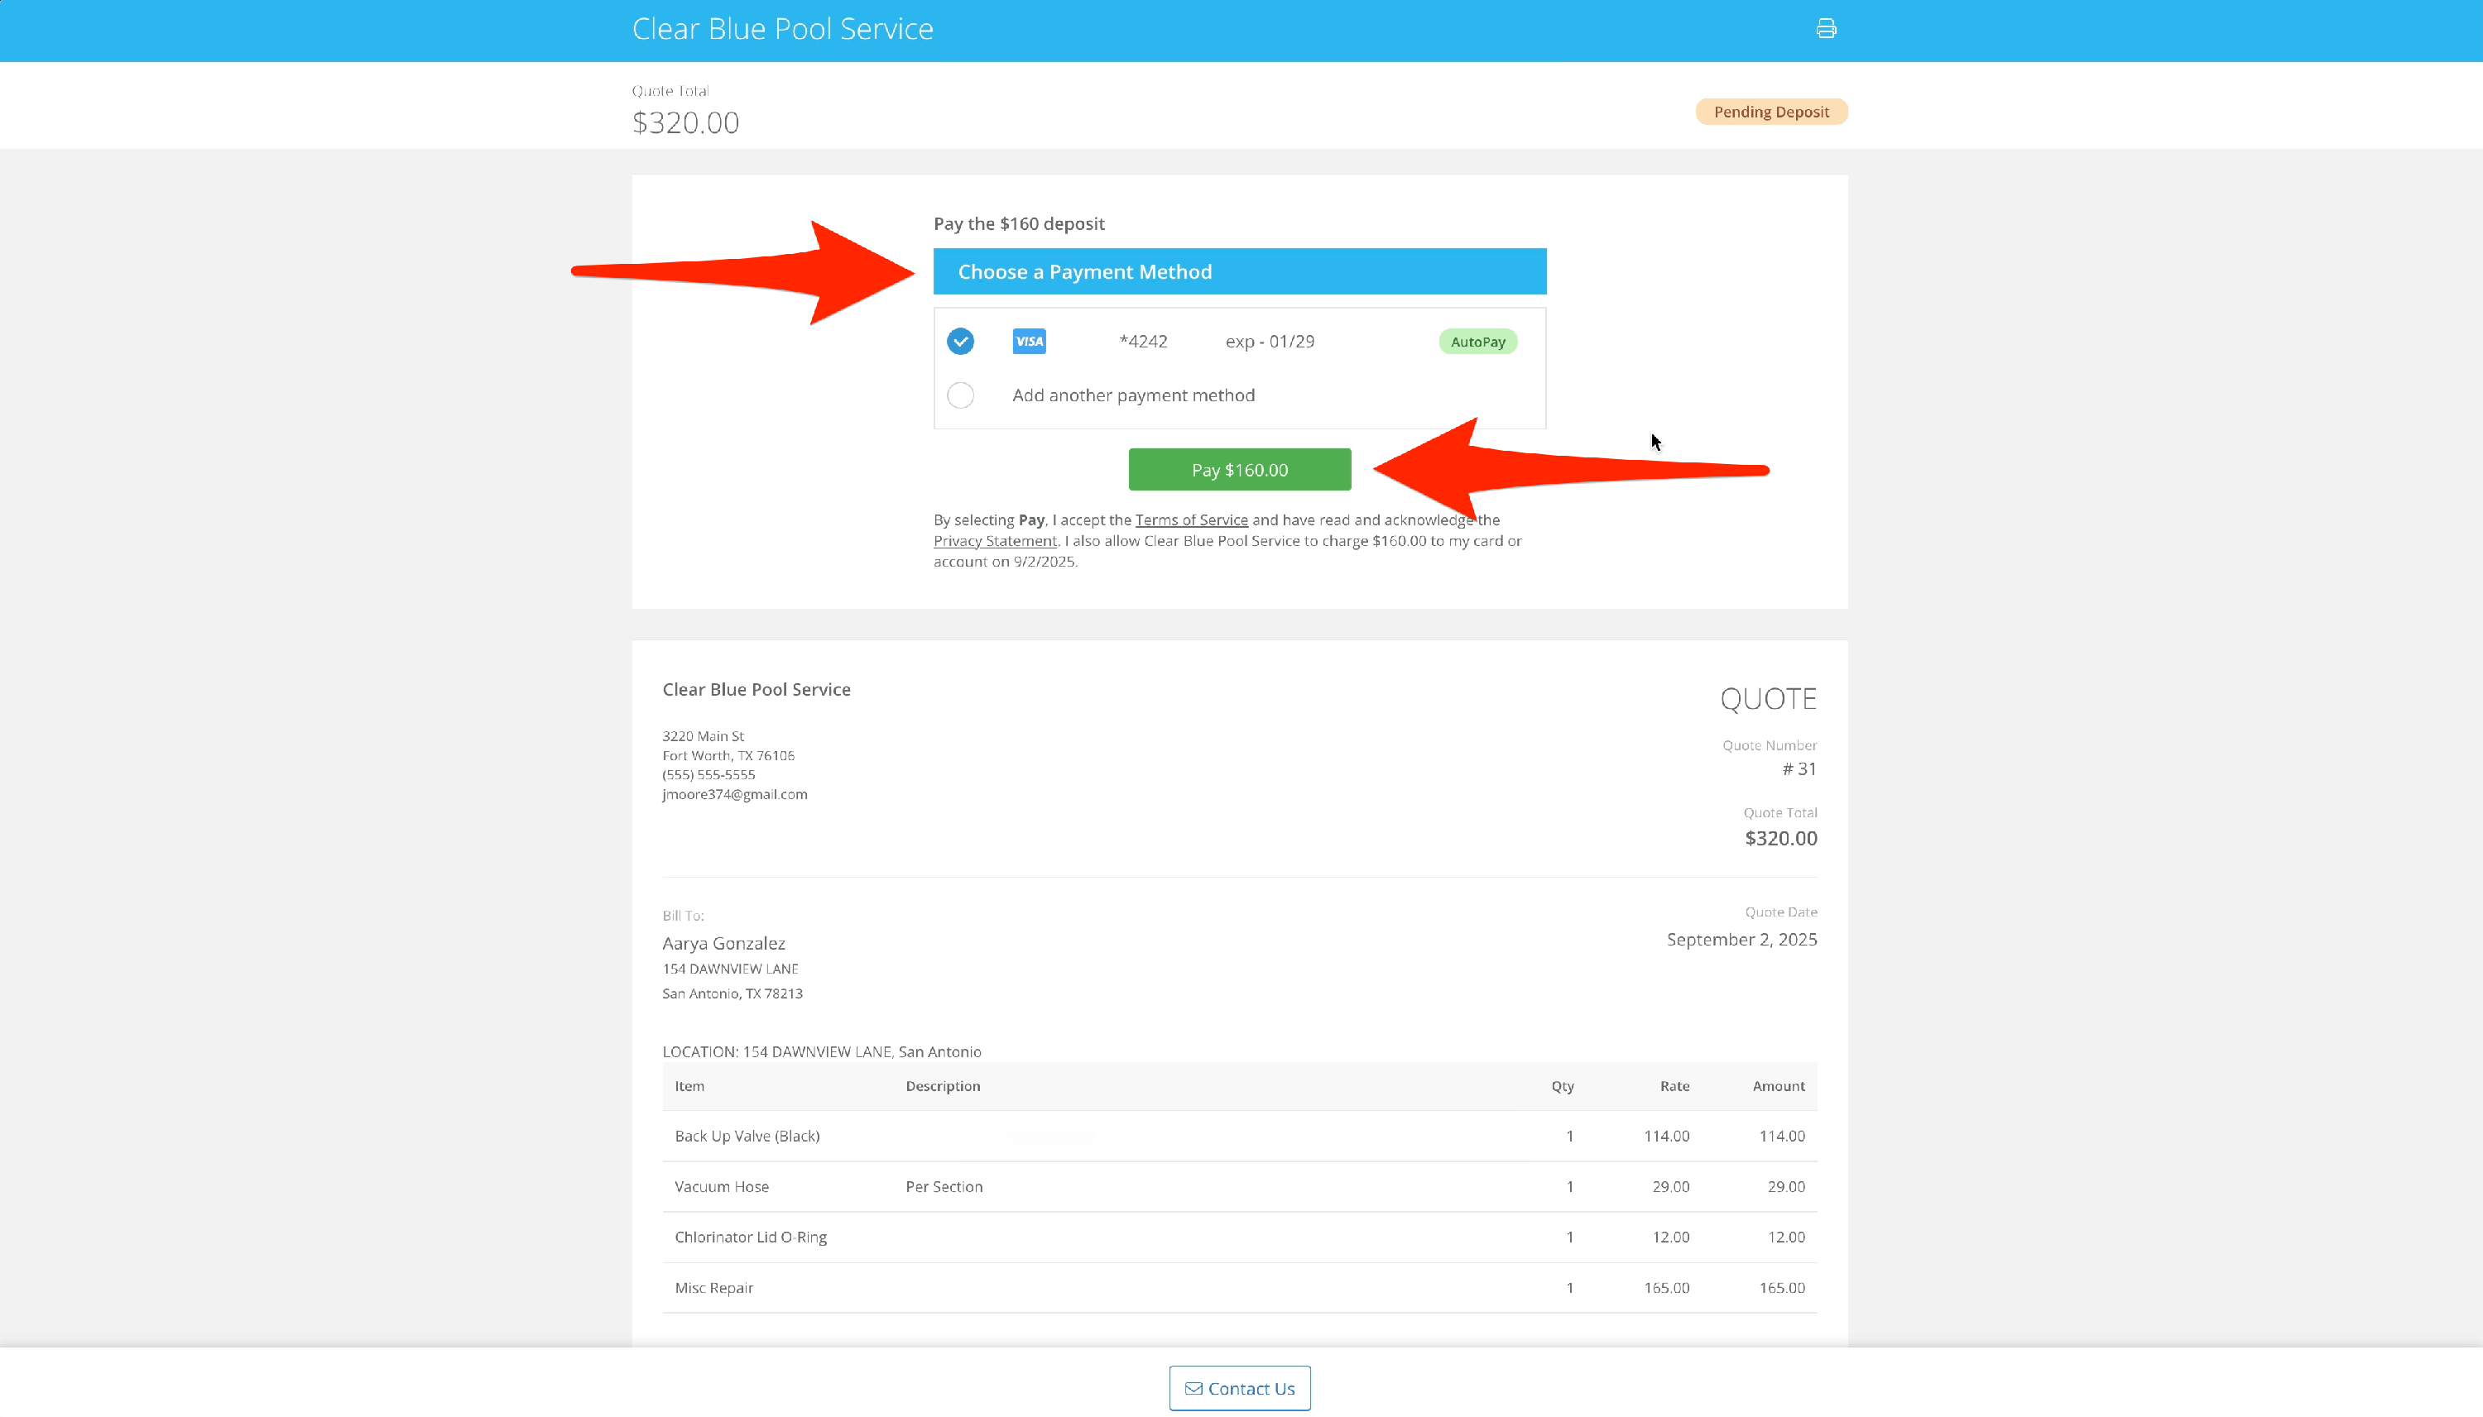Viewport: 2483px width, 1417px height.
Task: Click the Pay the $160 deposit heading
Action: tap(1019, 224)
